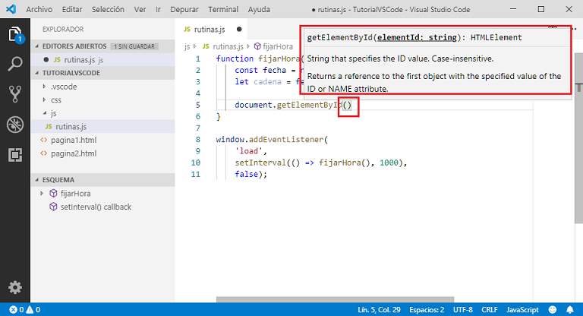Viewport: 583px width, 316px height.
Task: Click the VS Code logo icon
Action: (11, 9)
